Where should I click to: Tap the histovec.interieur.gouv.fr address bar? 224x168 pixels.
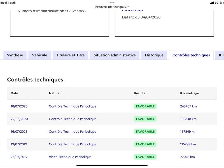pyautogui.click(x=112, y=7)
